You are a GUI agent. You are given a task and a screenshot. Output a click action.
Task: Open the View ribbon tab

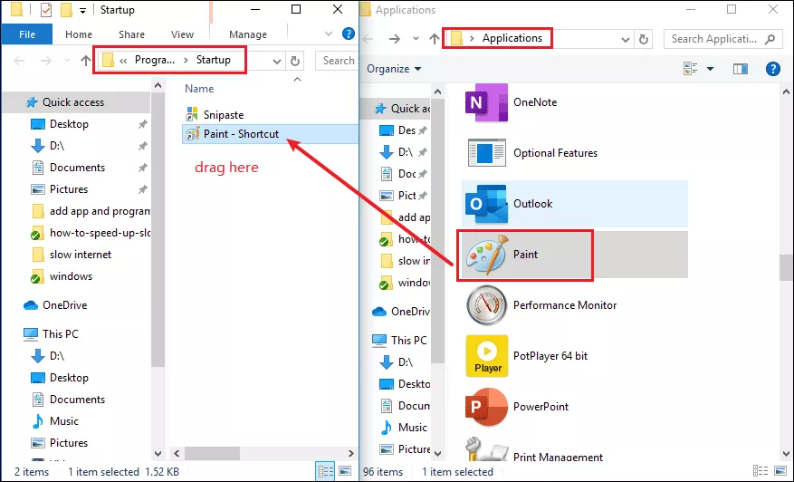coord(182,34)
